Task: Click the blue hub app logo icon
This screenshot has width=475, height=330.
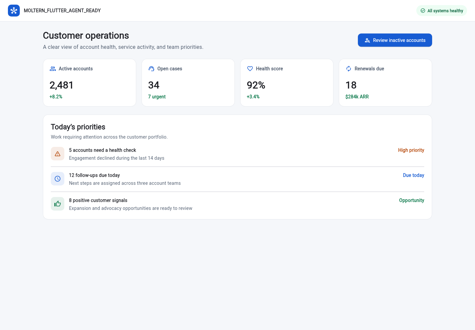Action: tap(14, 11)
